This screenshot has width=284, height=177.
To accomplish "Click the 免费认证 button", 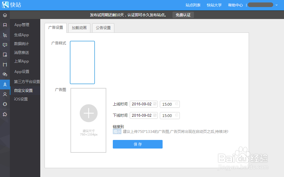I will tap(183, 15).
